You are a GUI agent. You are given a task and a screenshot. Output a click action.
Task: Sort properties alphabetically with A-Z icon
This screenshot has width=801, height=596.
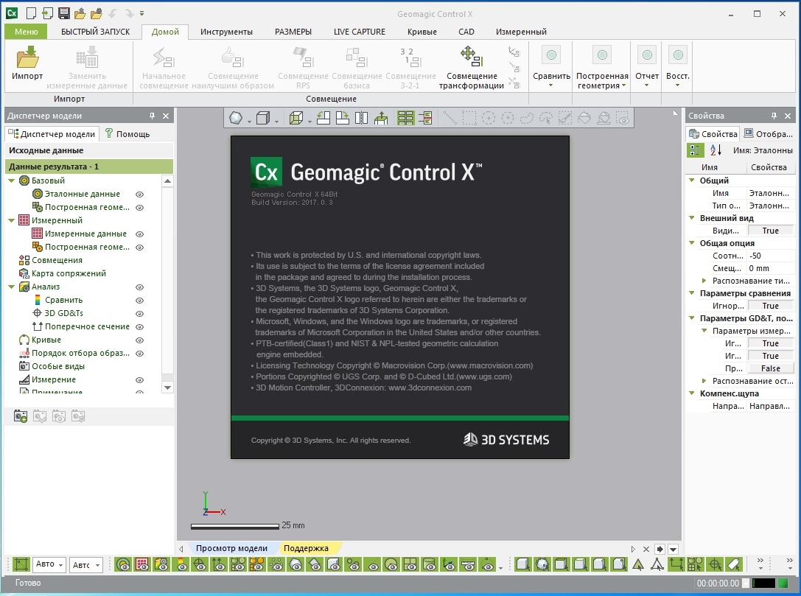[716, 150]
